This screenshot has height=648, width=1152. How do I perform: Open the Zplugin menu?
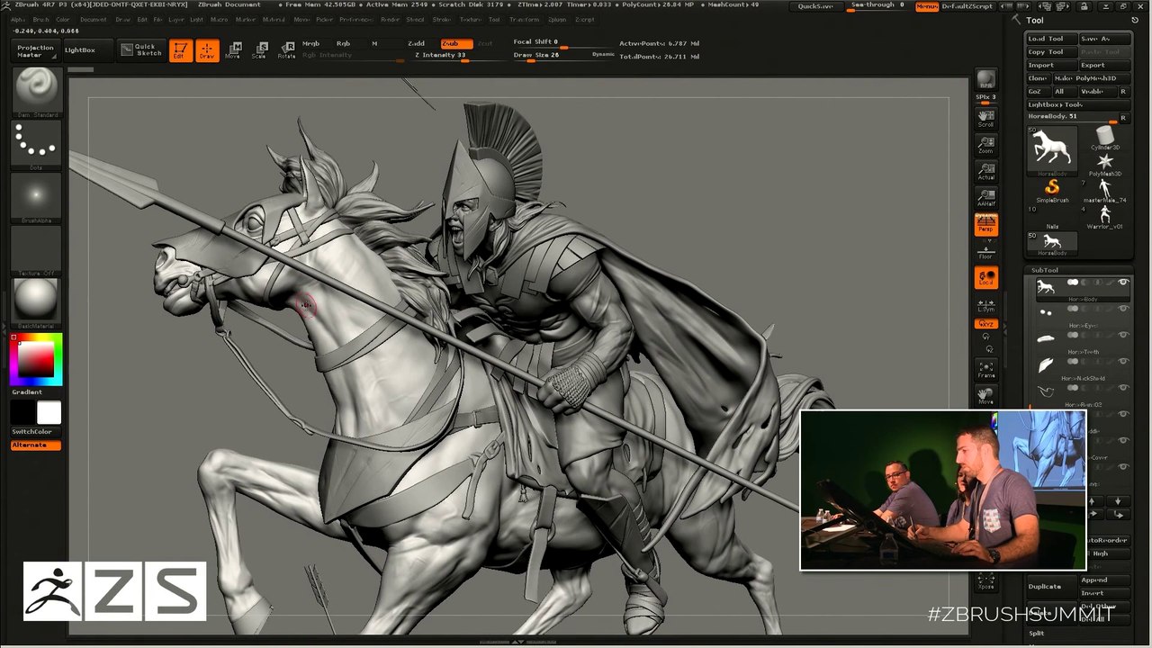point(556,19)
